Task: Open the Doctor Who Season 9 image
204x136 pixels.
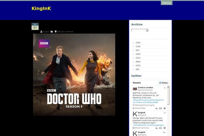Action: click(x=74, y=74)
